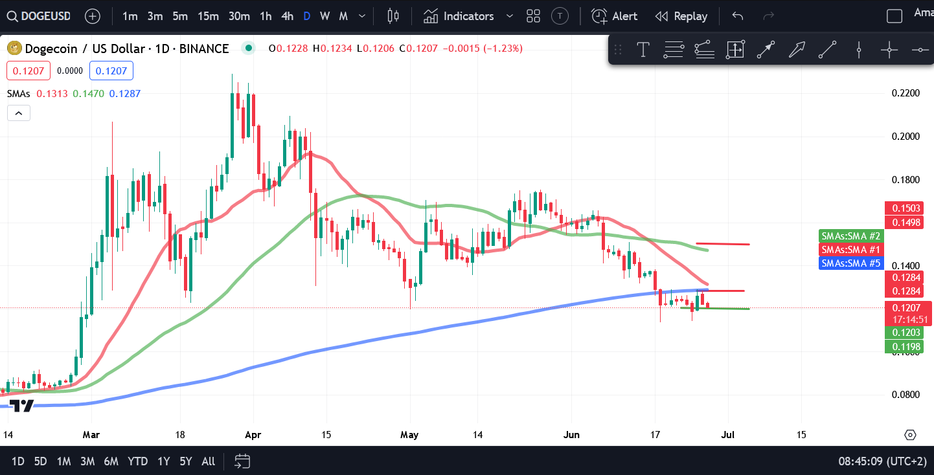Grab the drawing toolbar move handle
Viewport: 934px width, 475px height.
point(618,50)
